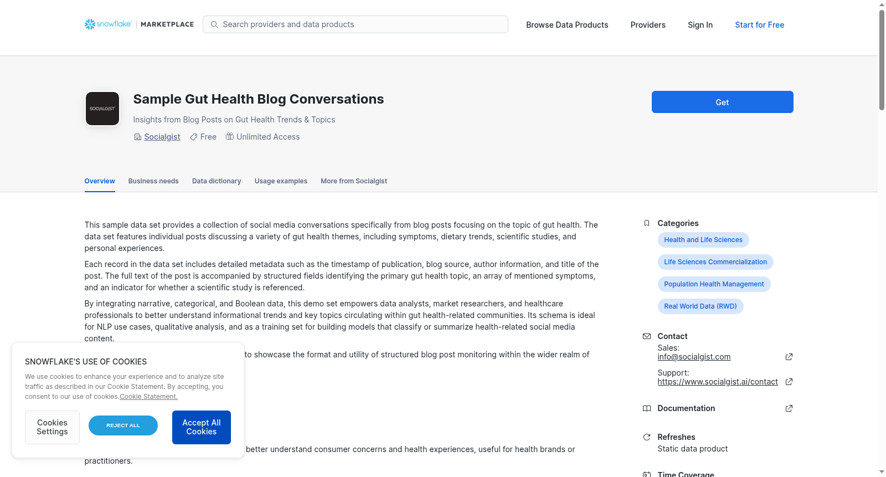Open the Cookie Statement link

coord(148,397)
